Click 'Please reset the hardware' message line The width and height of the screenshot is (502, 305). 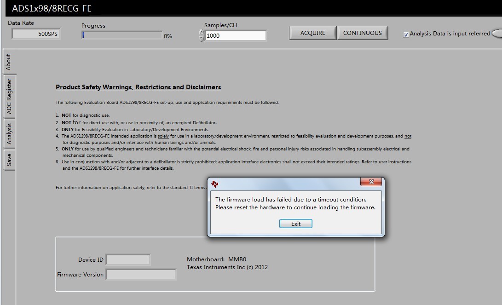coord(295,207)
